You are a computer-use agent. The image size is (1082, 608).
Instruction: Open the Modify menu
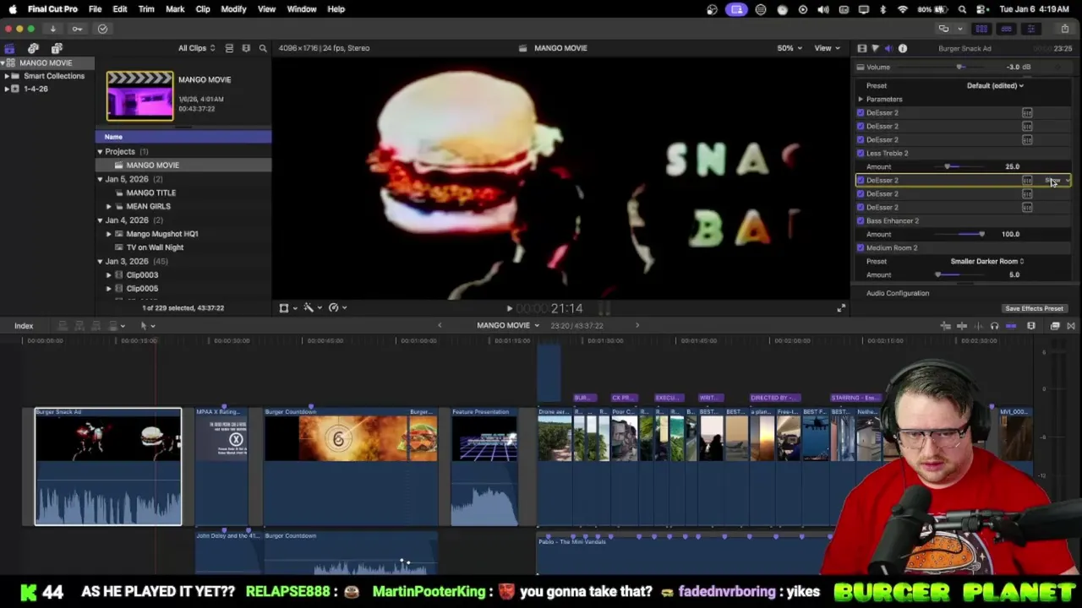point(233,9)
